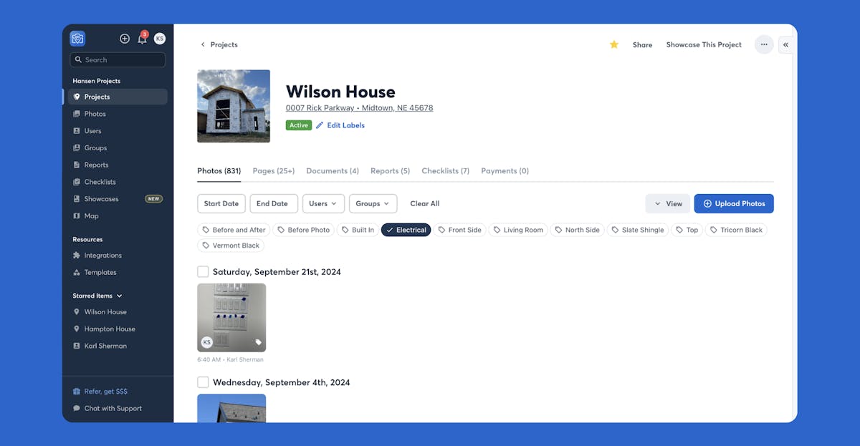Image resolution: width=860 pixels, height=446 pixels.
Task: Toggle the yellow star favorite icon
Action: click(614, 44)
